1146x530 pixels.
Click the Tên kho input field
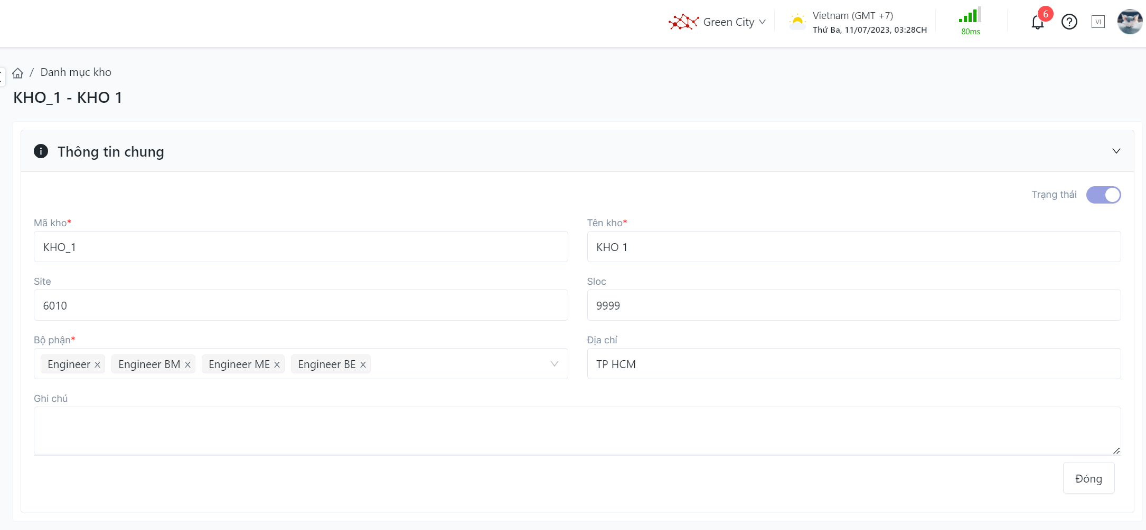(853, 247)
